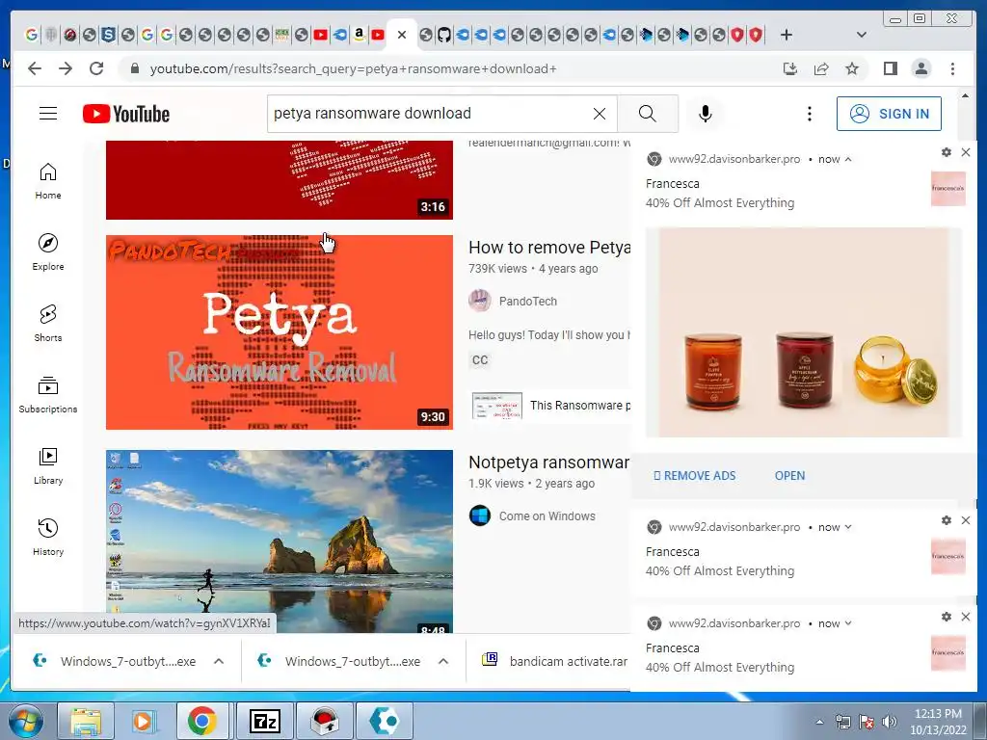Open second Windows_7-outbyt exe download options
The image size is (987, 740).
point(443,661)
